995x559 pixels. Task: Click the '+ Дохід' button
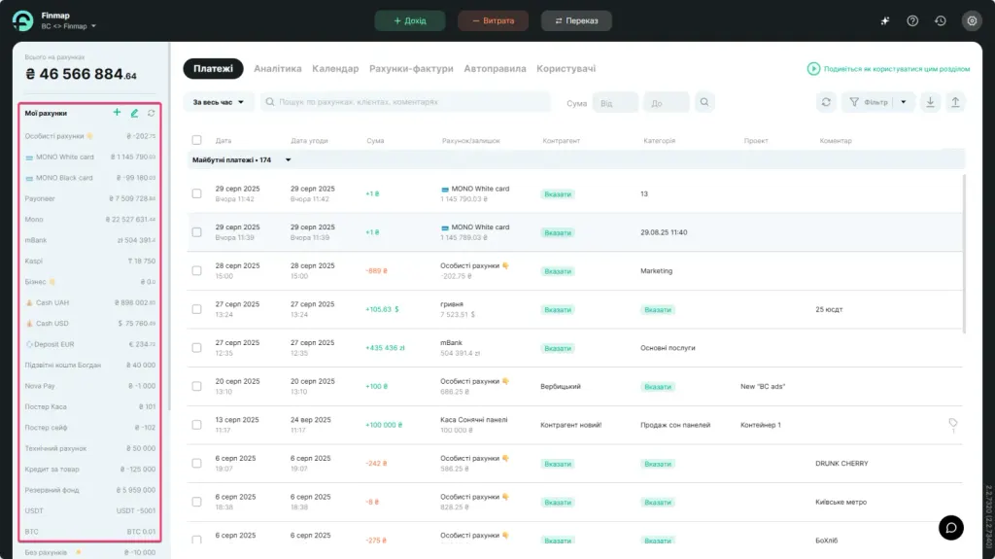[x=410, y=21]
